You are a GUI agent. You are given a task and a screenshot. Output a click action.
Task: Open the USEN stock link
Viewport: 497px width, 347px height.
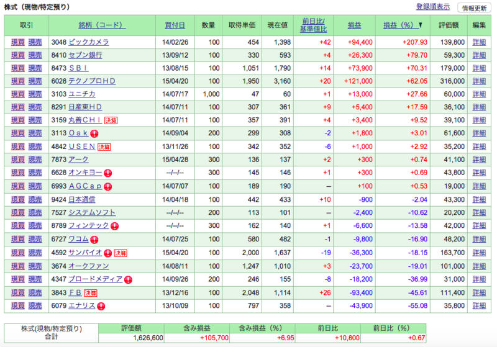tap(82, 146)
